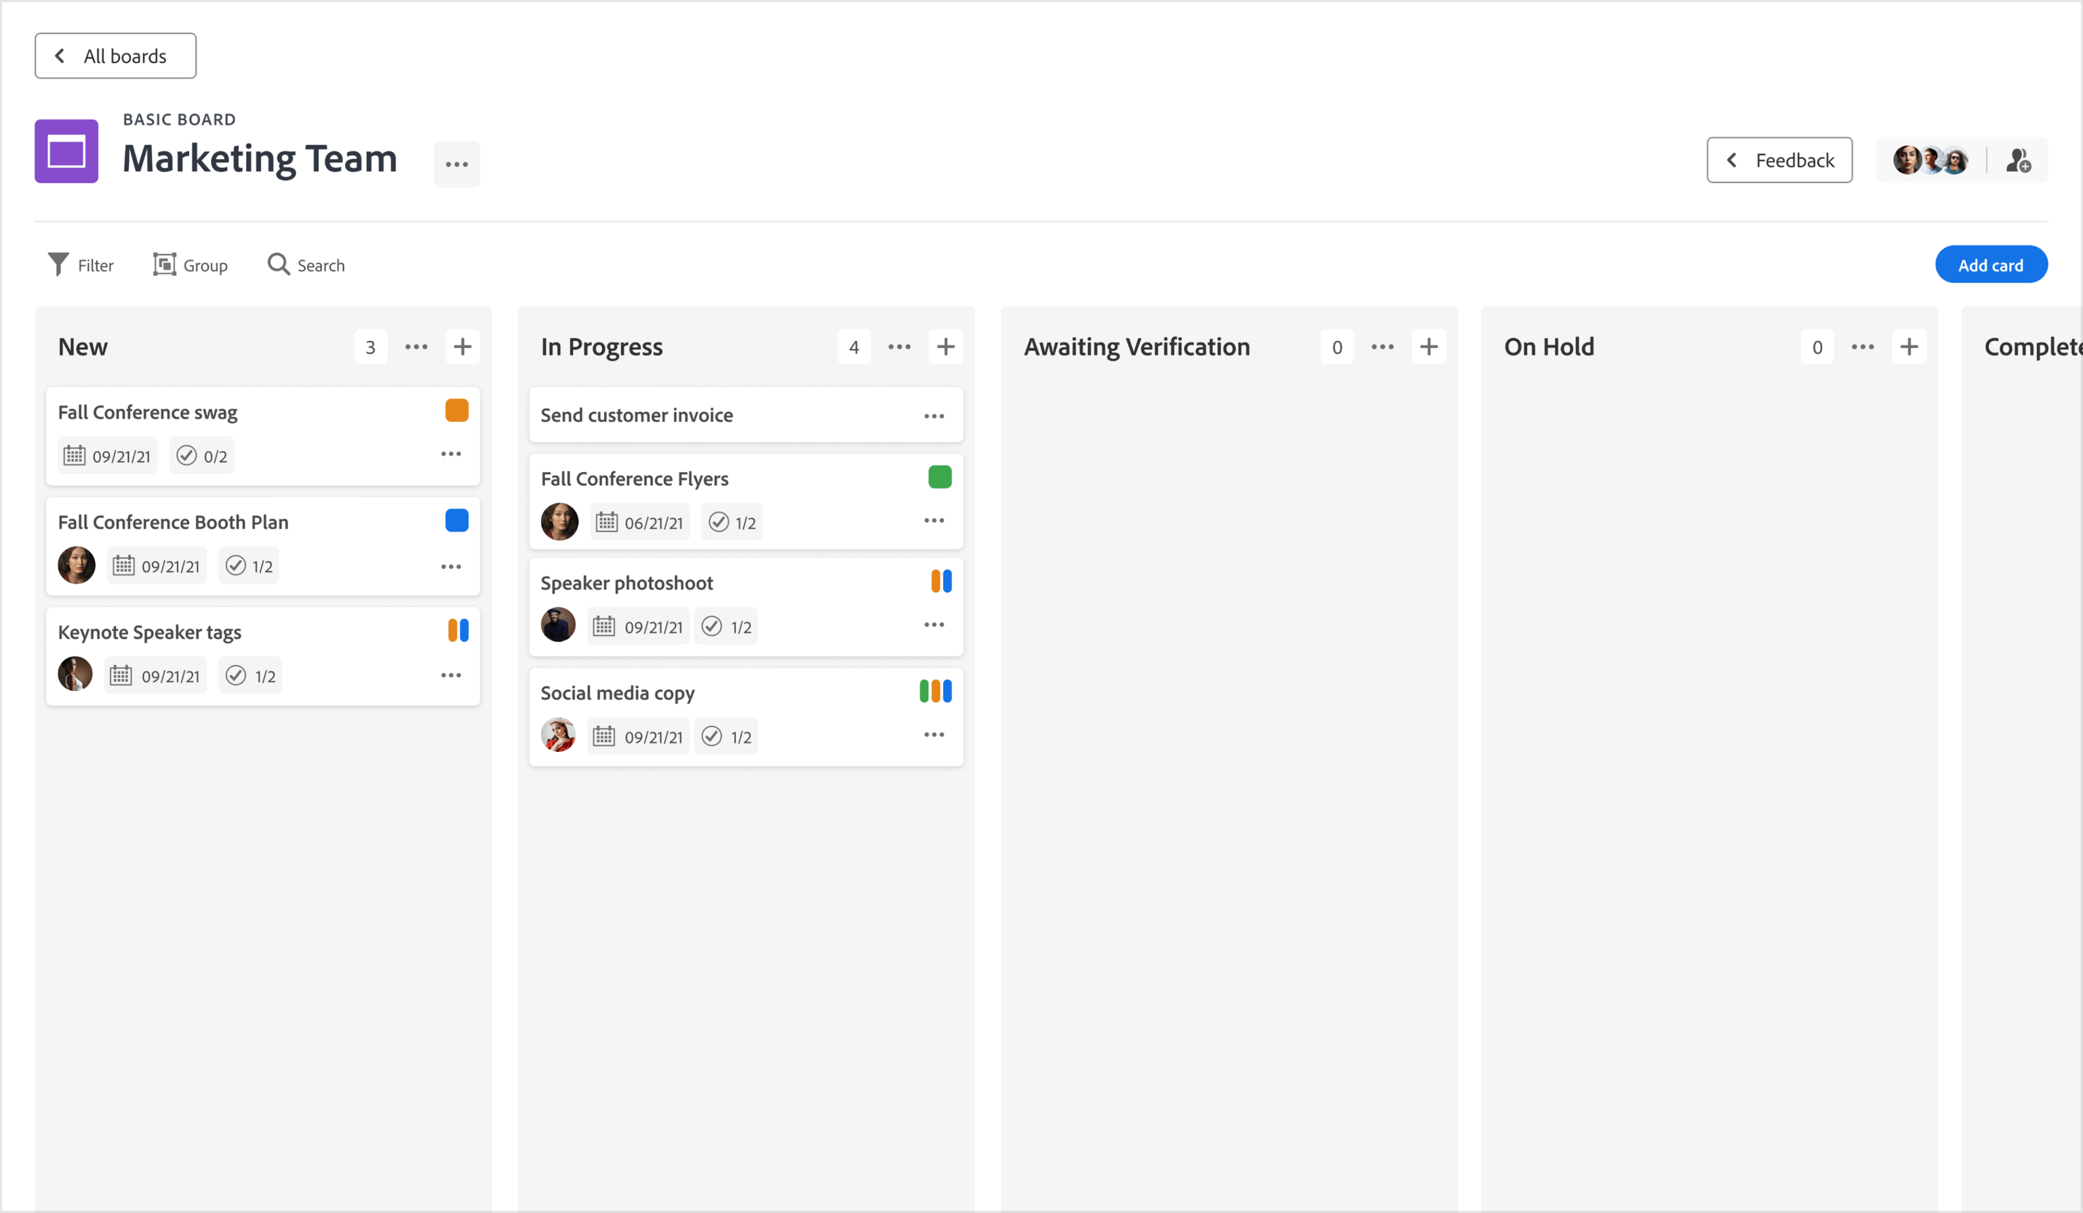Click the 1/2 checklist on Fall Conference Flyers
The width and height of the screenshot is (2083, 1213).
coord(732,522)
